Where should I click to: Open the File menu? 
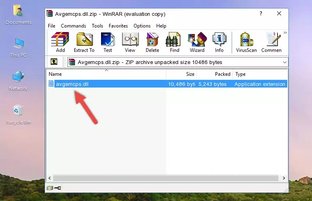point(52,26)
